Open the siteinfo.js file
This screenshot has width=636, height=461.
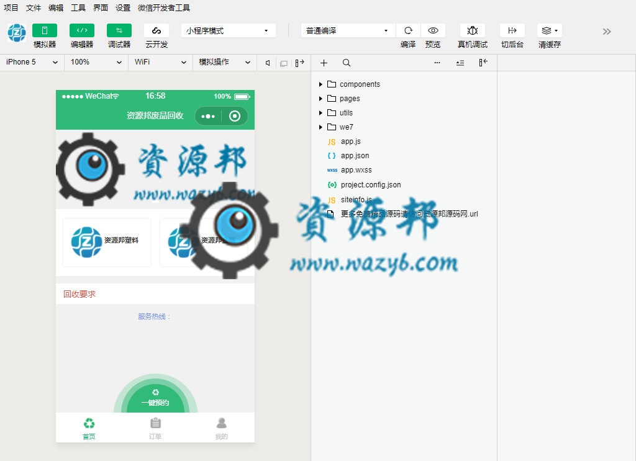[356, 199]
